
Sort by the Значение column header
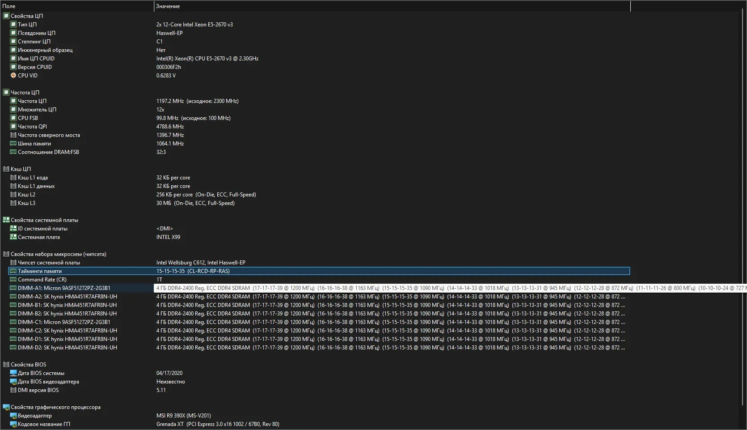[x=392, y=6]
